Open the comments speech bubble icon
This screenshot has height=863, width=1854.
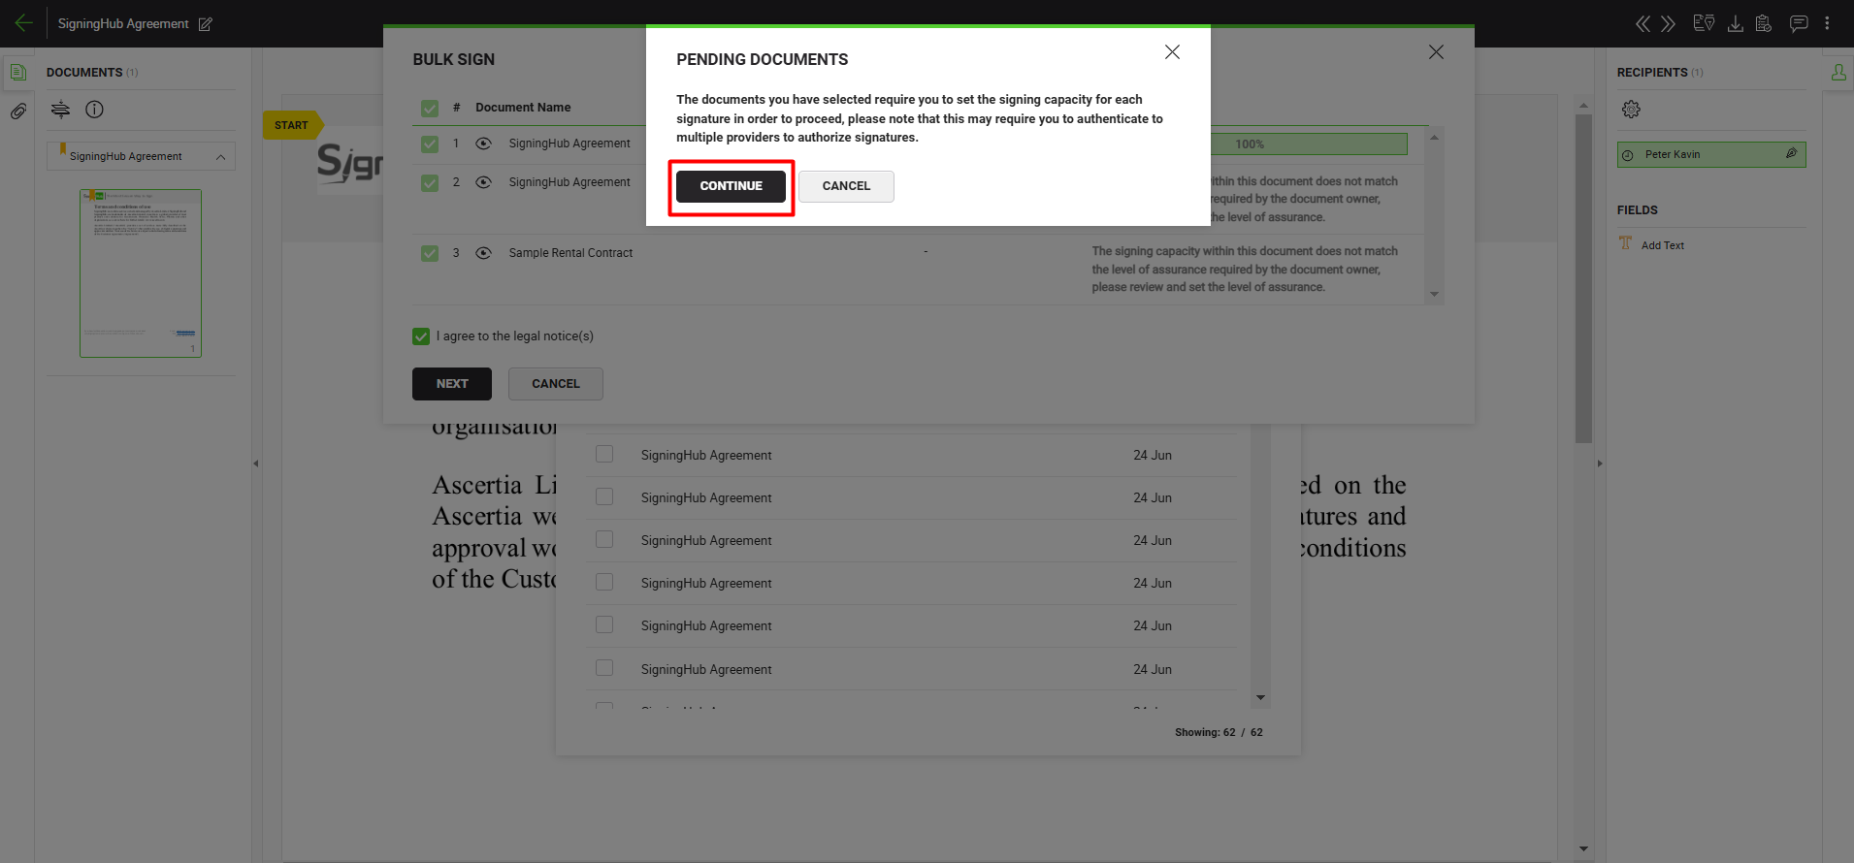(x=1798, y=23)
